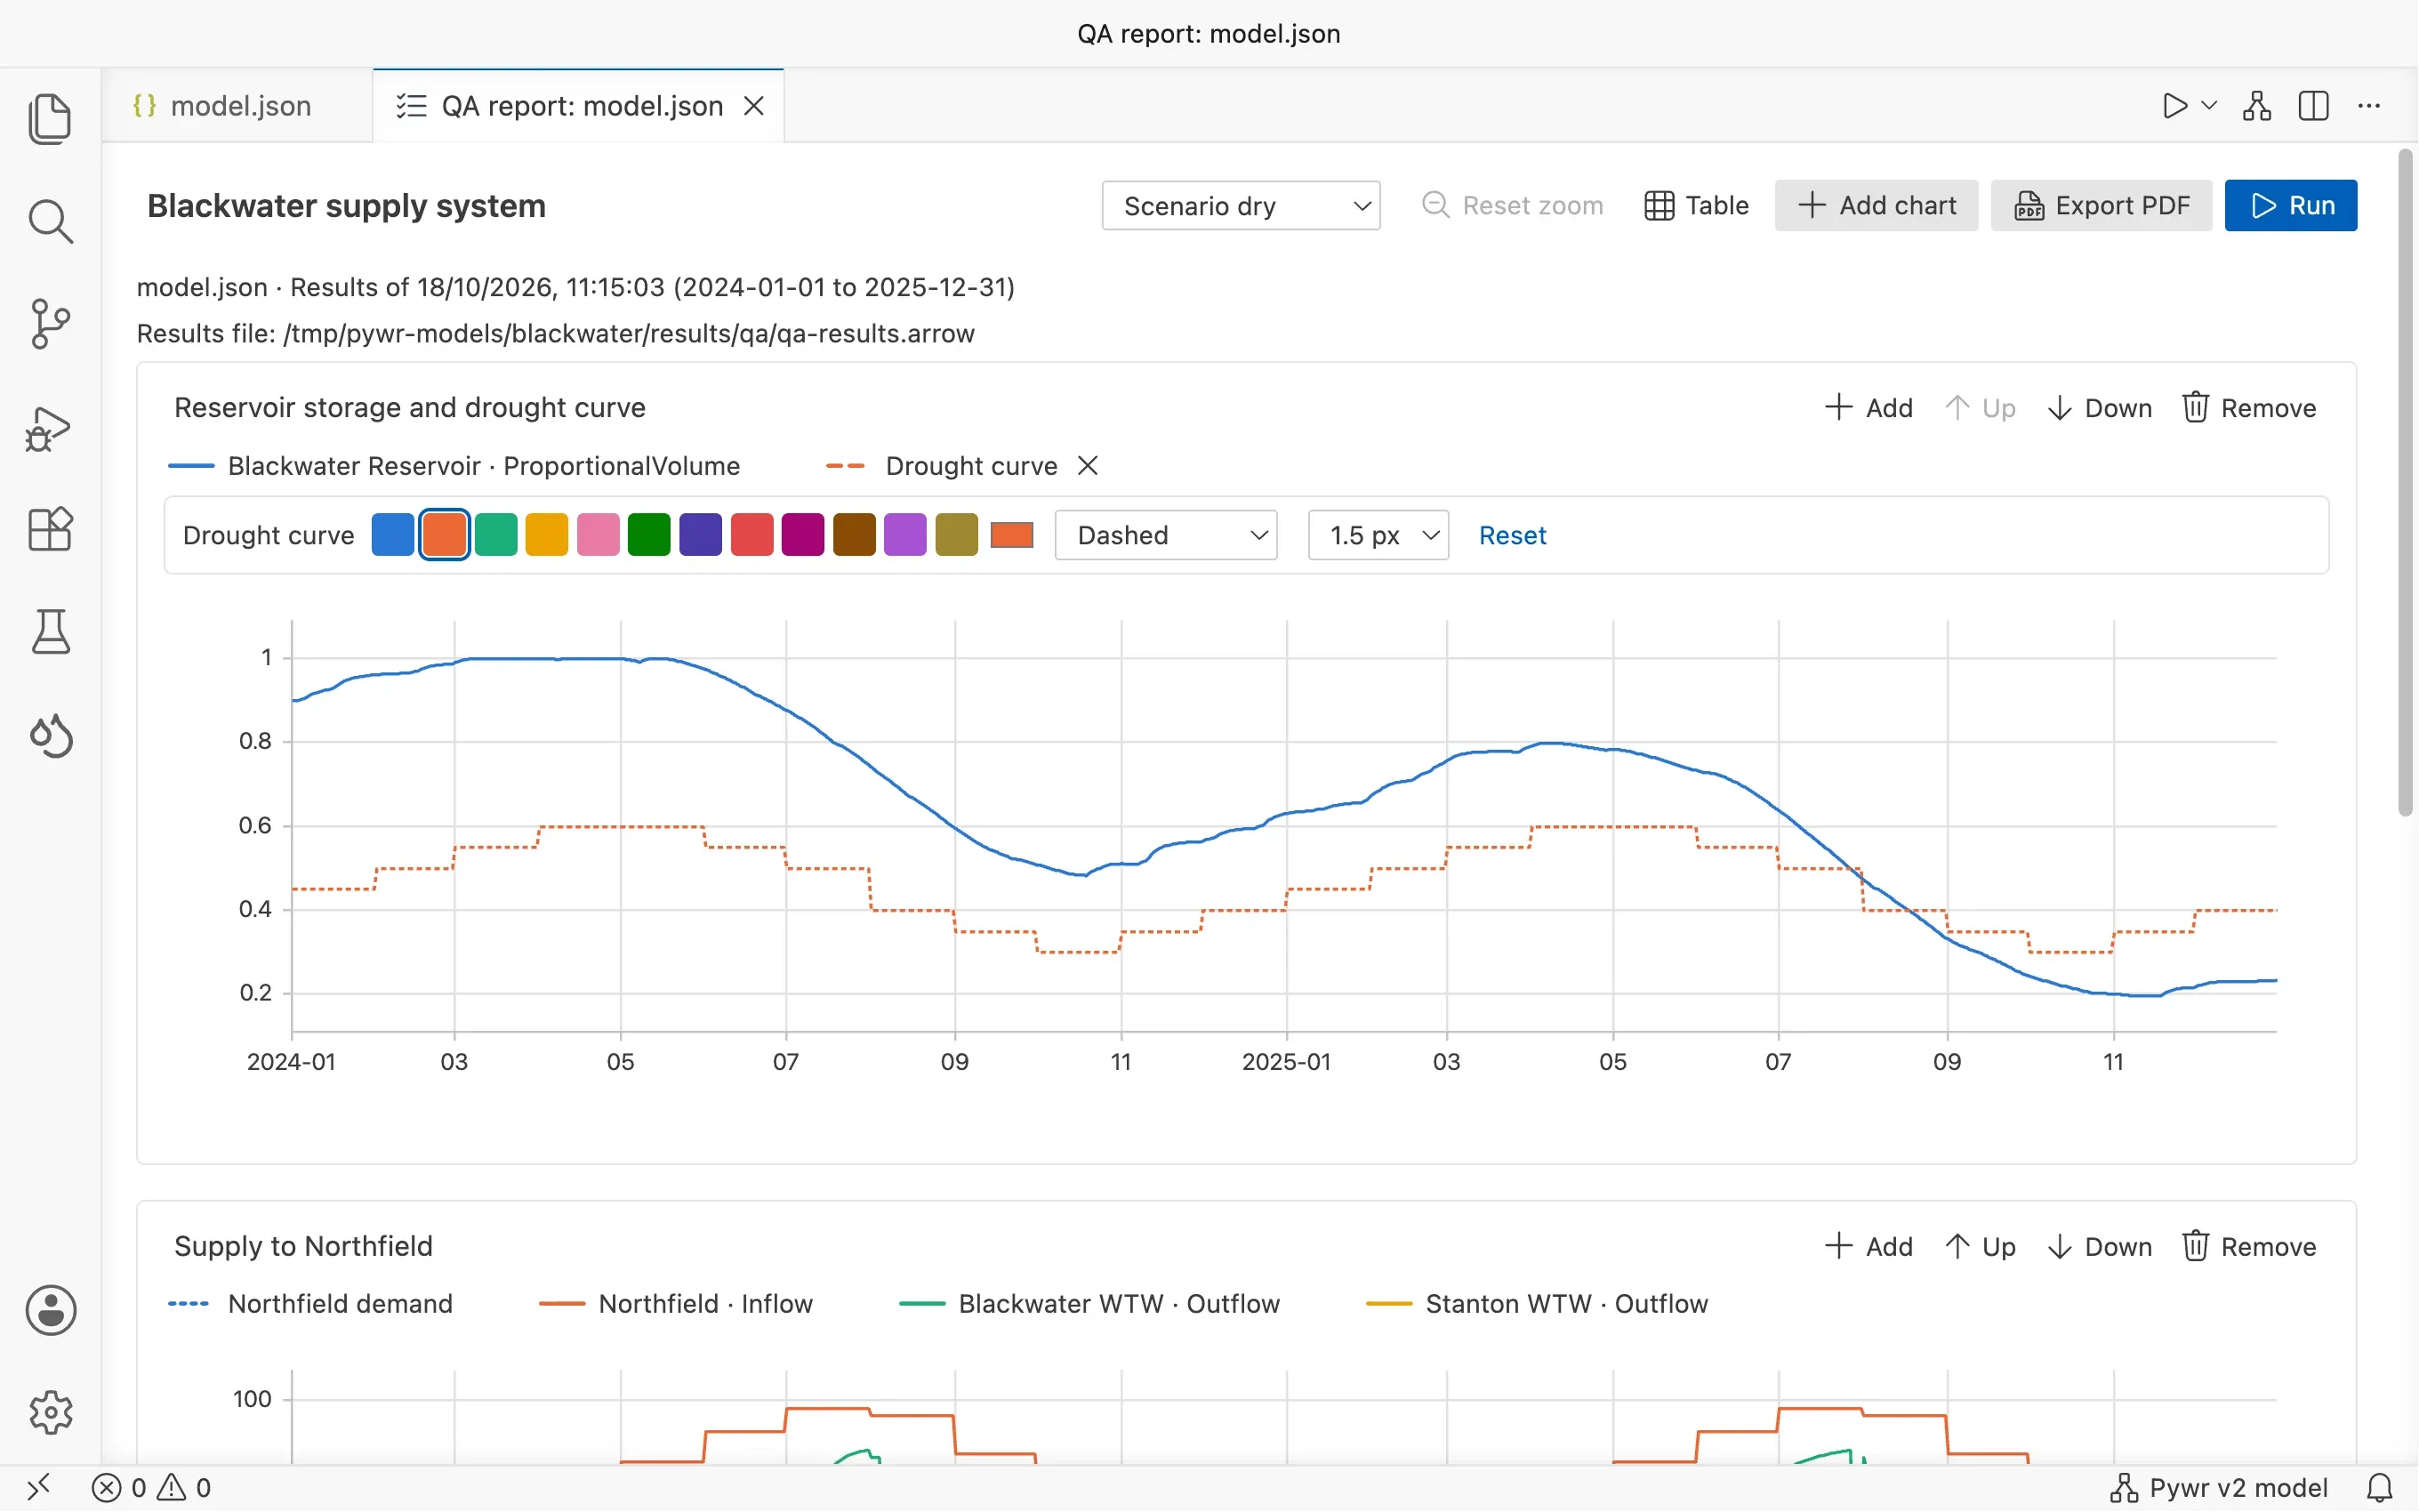The image size is (2419, 1512).
Task: Expand the run options chevron
Action: pos(2209,106)
